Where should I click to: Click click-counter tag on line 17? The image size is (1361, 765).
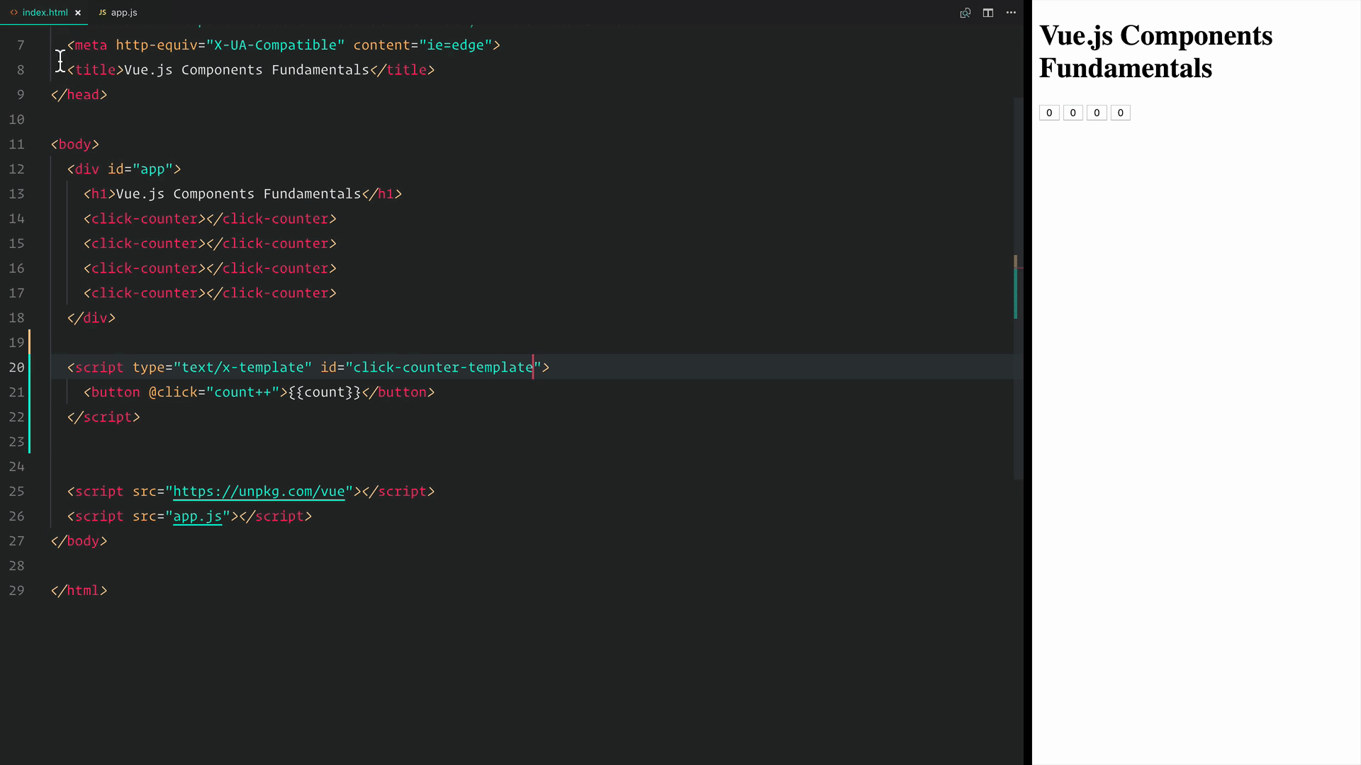(x=210, y=293)
